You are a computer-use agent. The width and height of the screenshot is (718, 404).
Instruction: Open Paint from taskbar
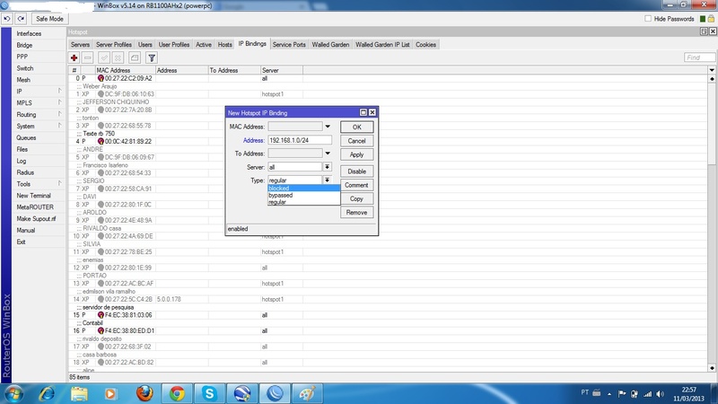(307, 393)
